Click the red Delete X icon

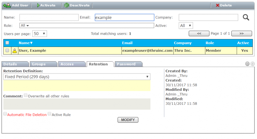coord(217,5)
